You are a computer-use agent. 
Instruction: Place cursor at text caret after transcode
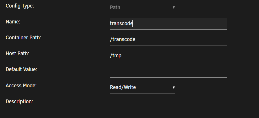click(133, 23)
